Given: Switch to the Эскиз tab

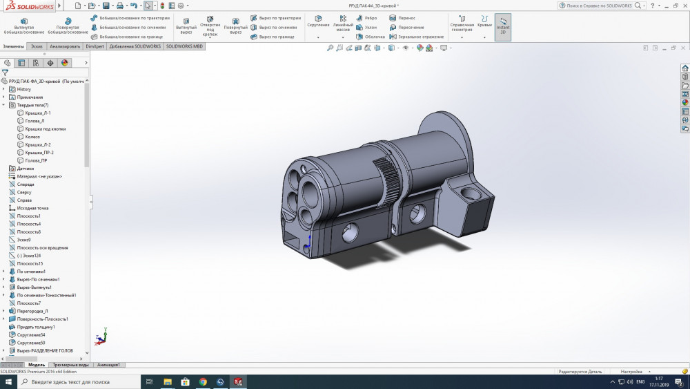Looking at the screenshot, I should [x=37, y=46].
